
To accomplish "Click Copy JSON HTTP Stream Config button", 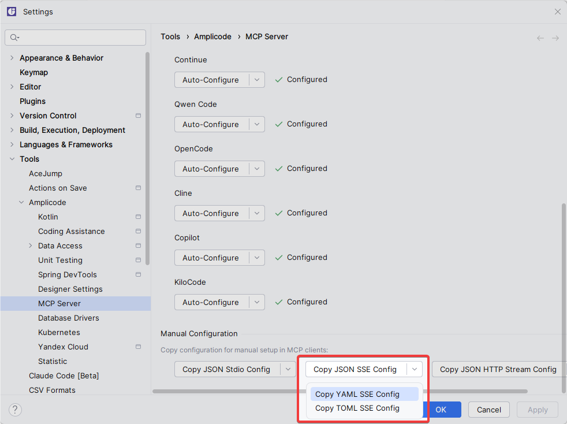I will [498, 369].
